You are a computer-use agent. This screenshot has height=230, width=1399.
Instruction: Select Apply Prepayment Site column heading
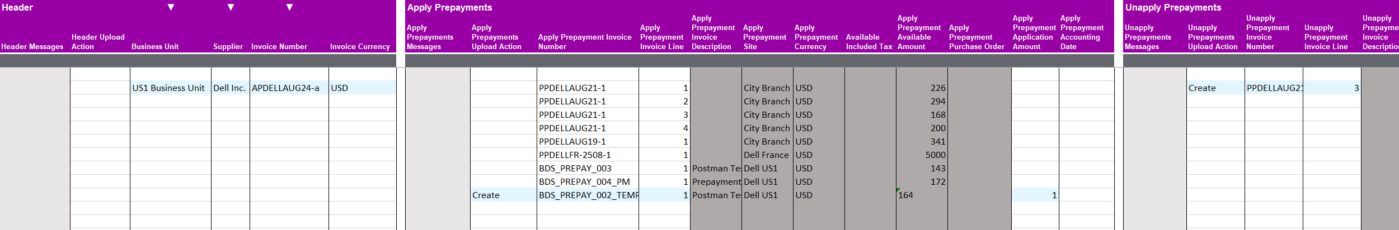coord(765,37)
